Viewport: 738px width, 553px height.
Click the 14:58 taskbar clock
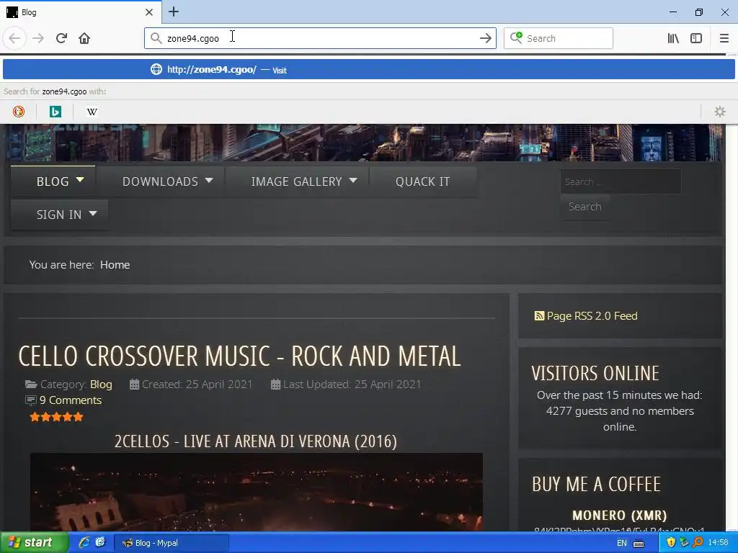719,543
